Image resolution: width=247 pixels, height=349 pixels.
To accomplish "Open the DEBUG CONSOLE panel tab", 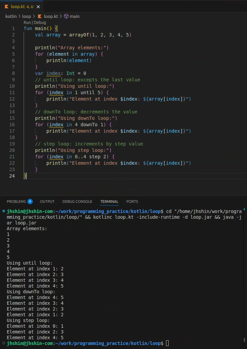I will point(77,202).
